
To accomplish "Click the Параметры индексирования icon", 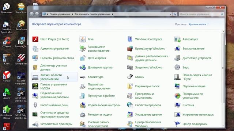I will [x=83, y=86].
